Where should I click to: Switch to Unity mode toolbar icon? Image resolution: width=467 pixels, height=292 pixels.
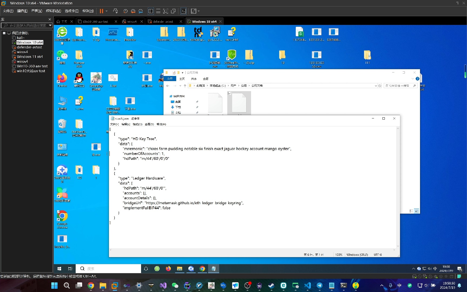click(x=173, y=11)
